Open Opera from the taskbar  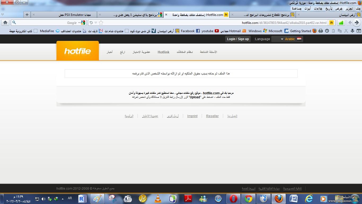[233, 198]
